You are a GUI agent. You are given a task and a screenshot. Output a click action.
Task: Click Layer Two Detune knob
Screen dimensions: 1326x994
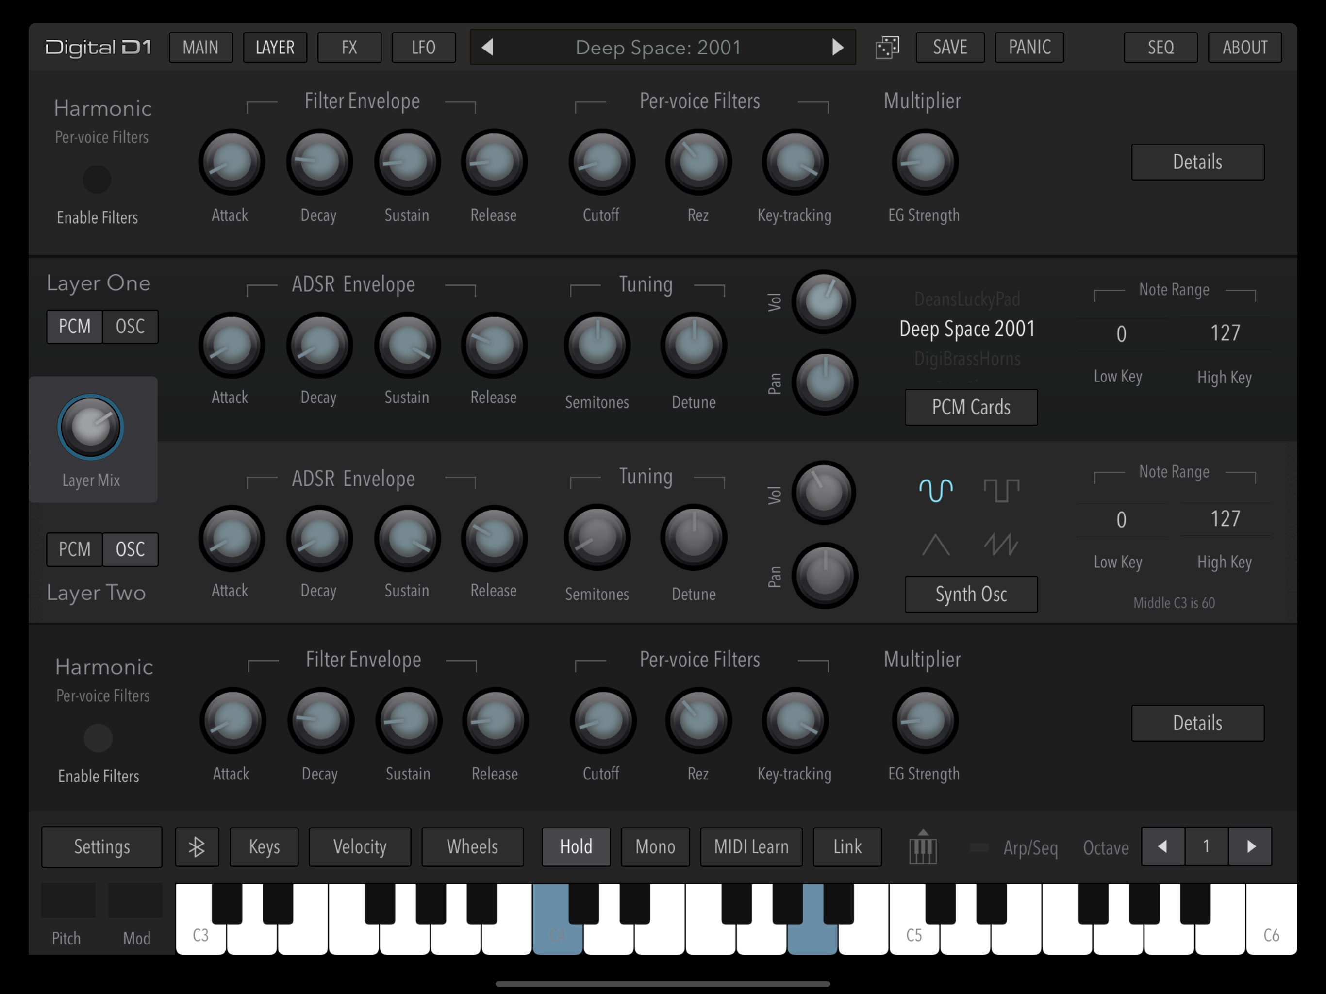point(694,537)
